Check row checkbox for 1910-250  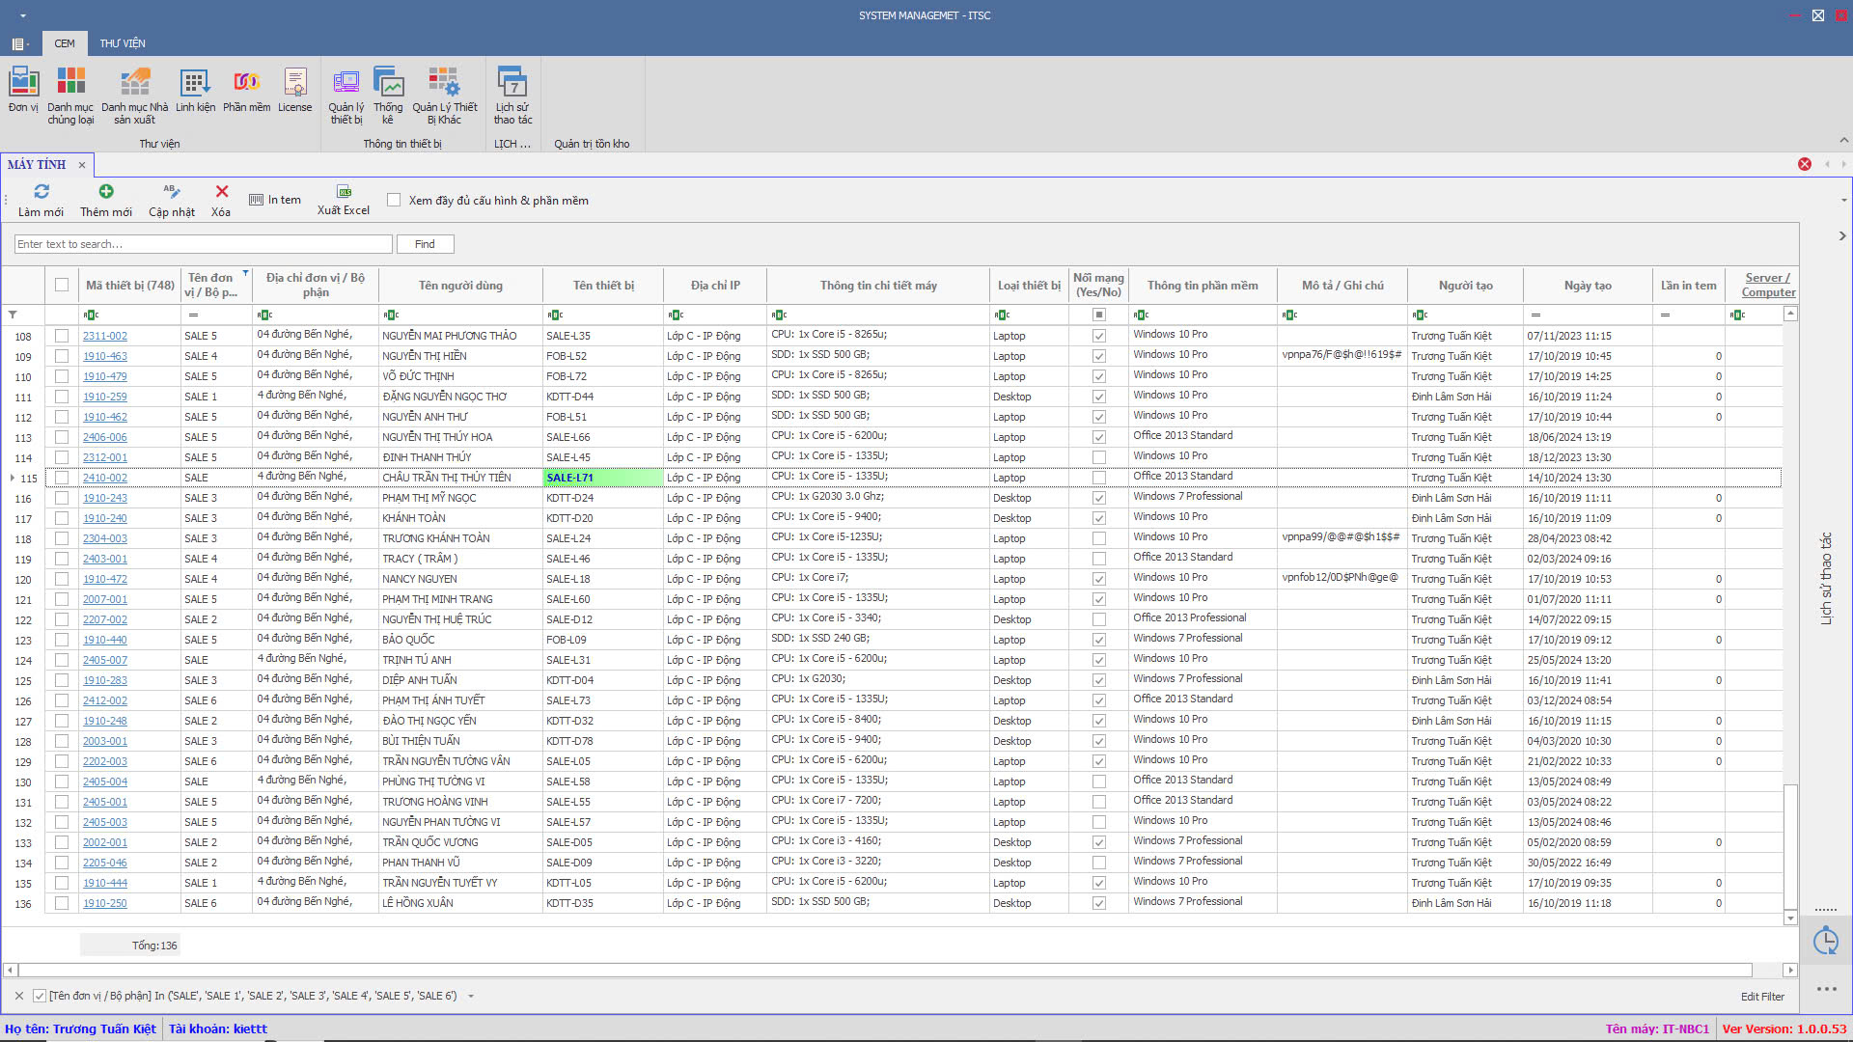pos(62,903)
